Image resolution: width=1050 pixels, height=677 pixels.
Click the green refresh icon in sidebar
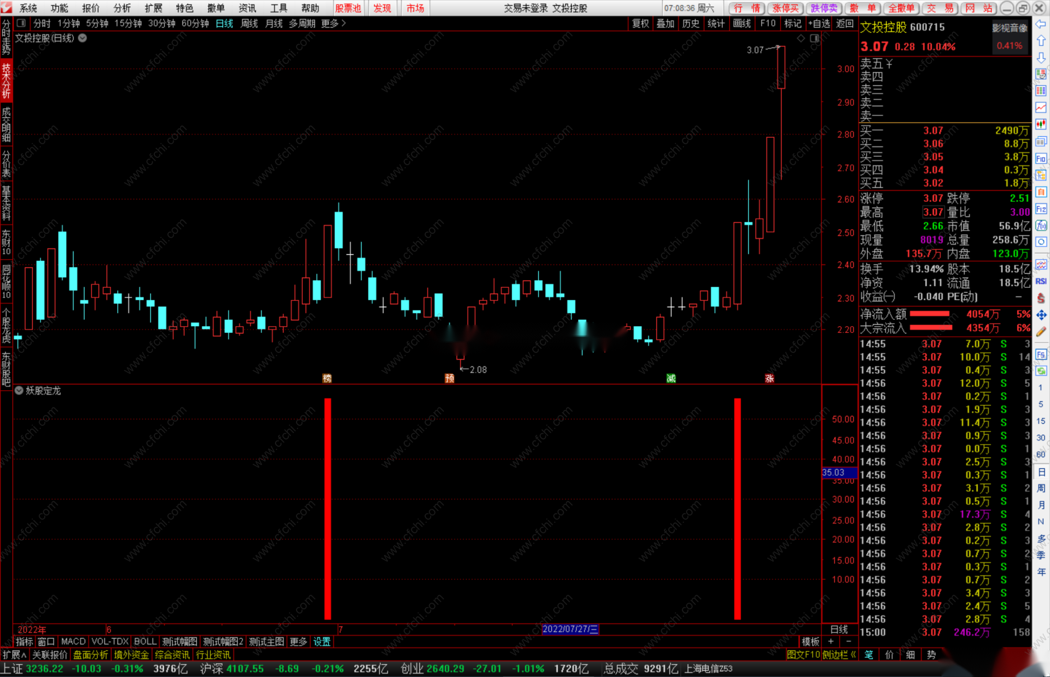(x=1041, y=371)
